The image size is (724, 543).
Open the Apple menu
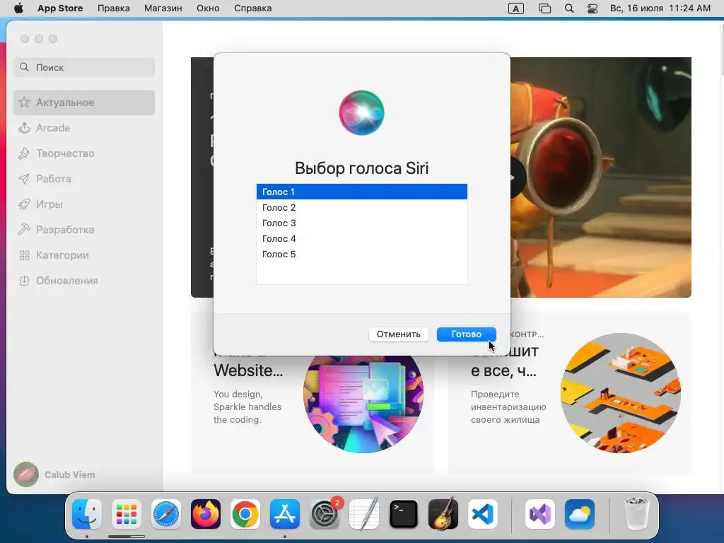tap(18, 8)
